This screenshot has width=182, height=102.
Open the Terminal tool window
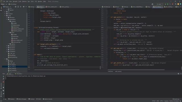pos(32,99)
